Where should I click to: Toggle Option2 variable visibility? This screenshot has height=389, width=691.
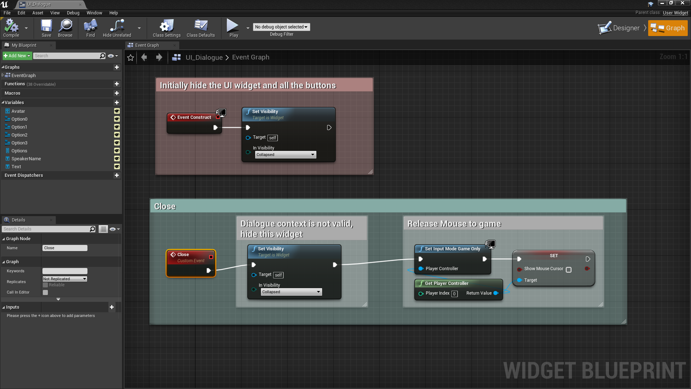[x=117, y=135]
